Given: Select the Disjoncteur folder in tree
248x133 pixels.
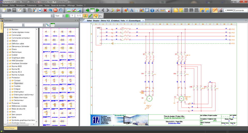Looking at the screenshot, I should (19, 83).
